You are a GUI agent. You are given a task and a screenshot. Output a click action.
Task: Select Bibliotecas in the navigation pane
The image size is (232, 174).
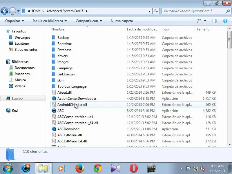pos(20,62)
